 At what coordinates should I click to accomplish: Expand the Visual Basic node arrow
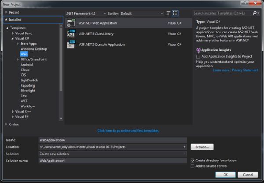[13, 33]
